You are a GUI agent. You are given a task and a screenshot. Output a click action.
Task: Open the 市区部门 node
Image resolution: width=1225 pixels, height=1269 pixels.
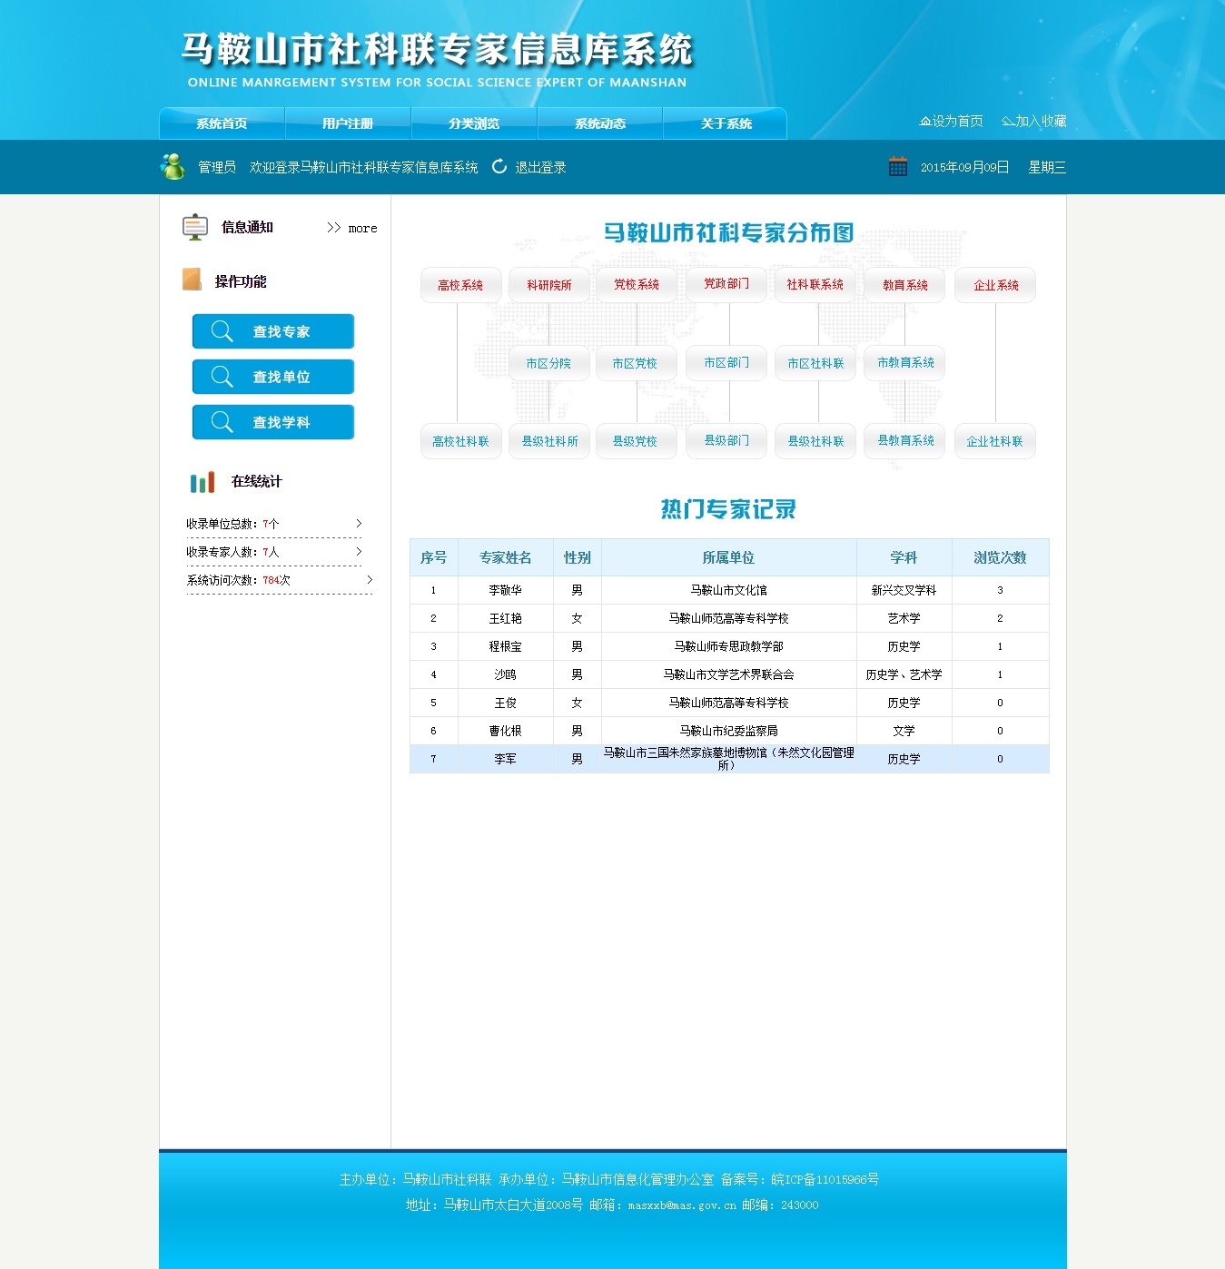click(726, 362)
